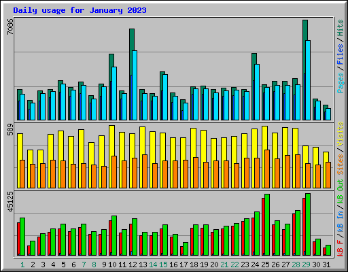Select the 45125 axis value label
The image size is (348, 272).
[x=10, y=201]
